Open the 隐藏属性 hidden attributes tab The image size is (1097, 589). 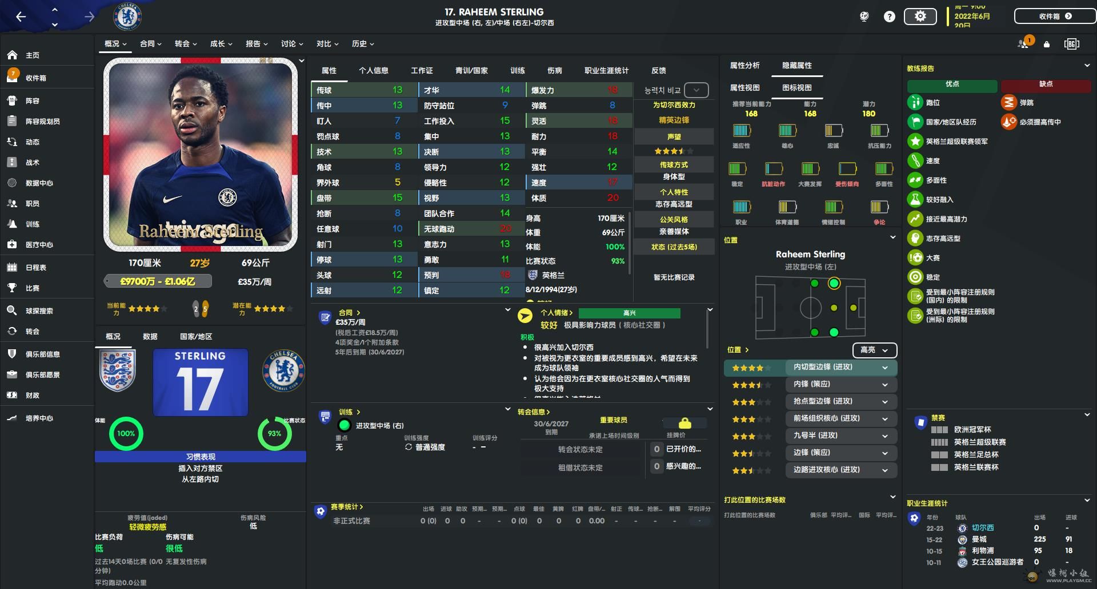tap(797, 66)
